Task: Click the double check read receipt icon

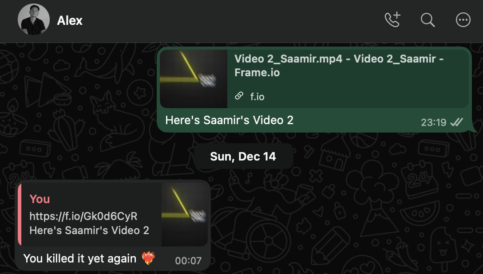Action: tap(456, 122)
